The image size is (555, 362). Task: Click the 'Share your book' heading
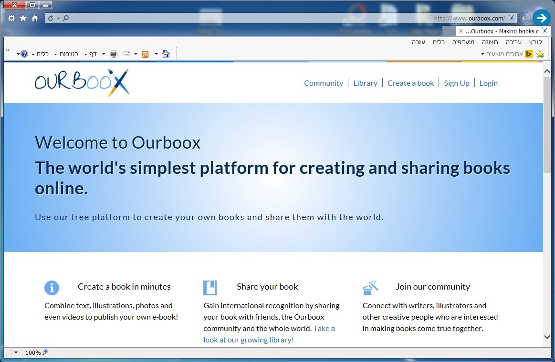[x=267, y=286]
